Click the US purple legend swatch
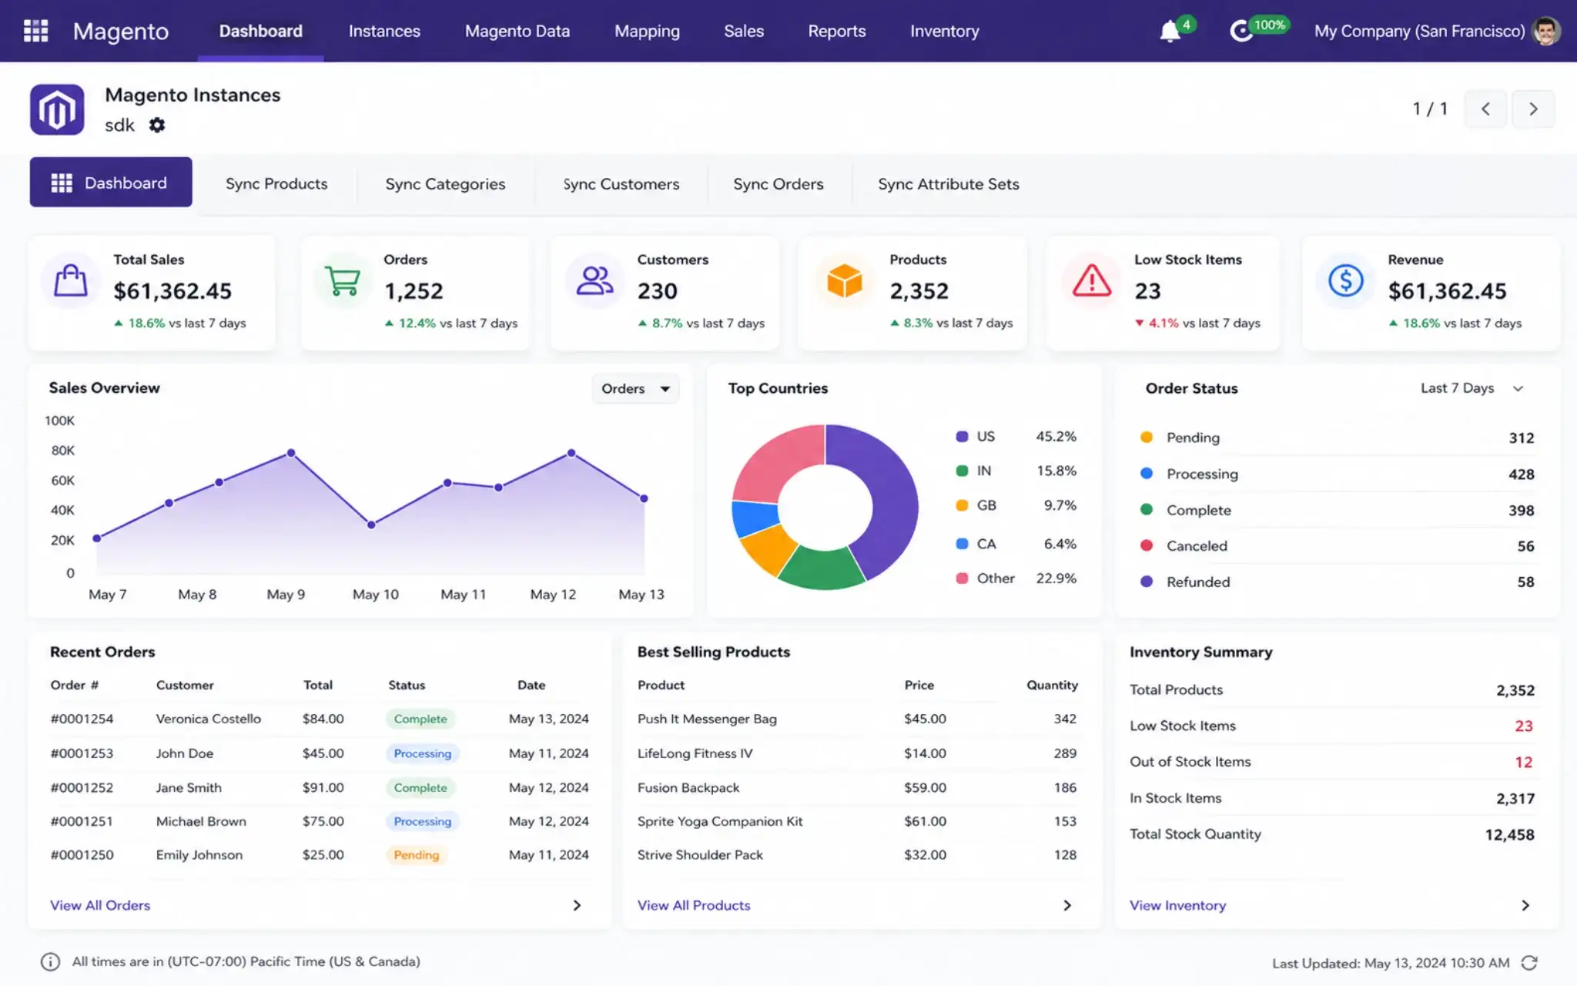This screenshot has width=1577, height=986. 962,436
